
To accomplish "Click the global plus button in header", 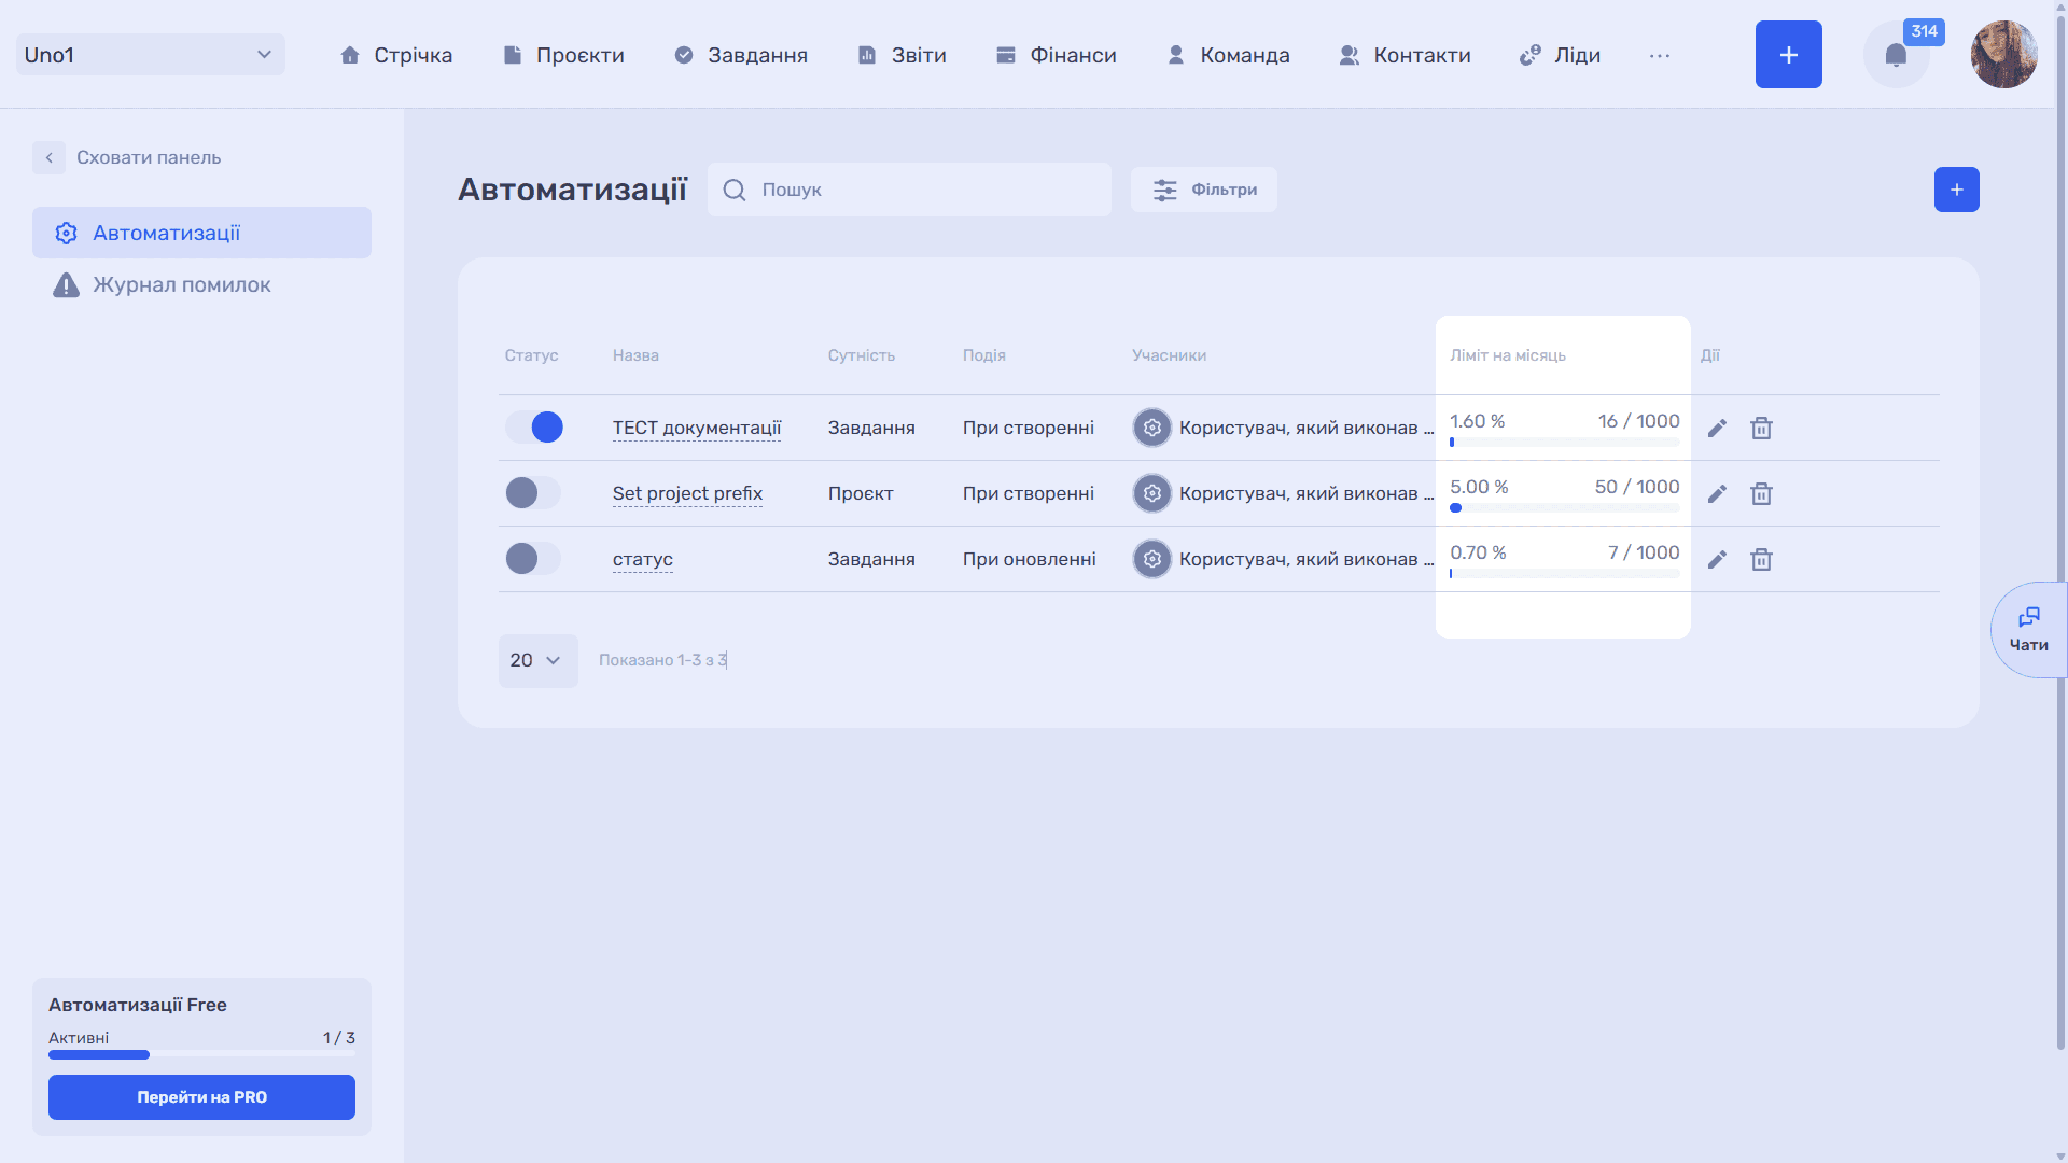I will click(1788, 54).
